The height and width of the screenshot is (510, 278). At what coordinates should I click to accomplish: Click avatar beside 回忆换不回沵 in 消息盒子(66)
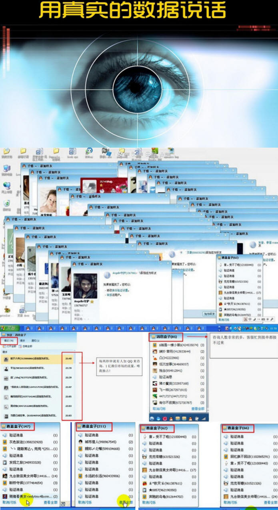point(226,456)
